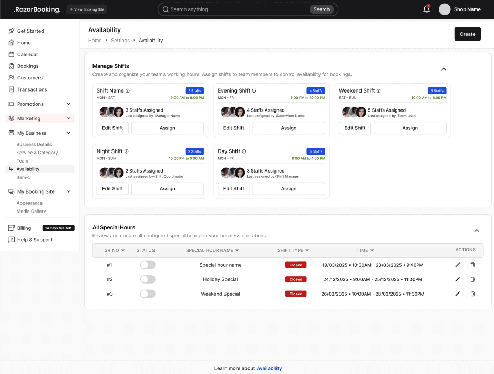Click the 3 Staffs badge on Shift Name
Screen dimensions: 494x374
194,91
